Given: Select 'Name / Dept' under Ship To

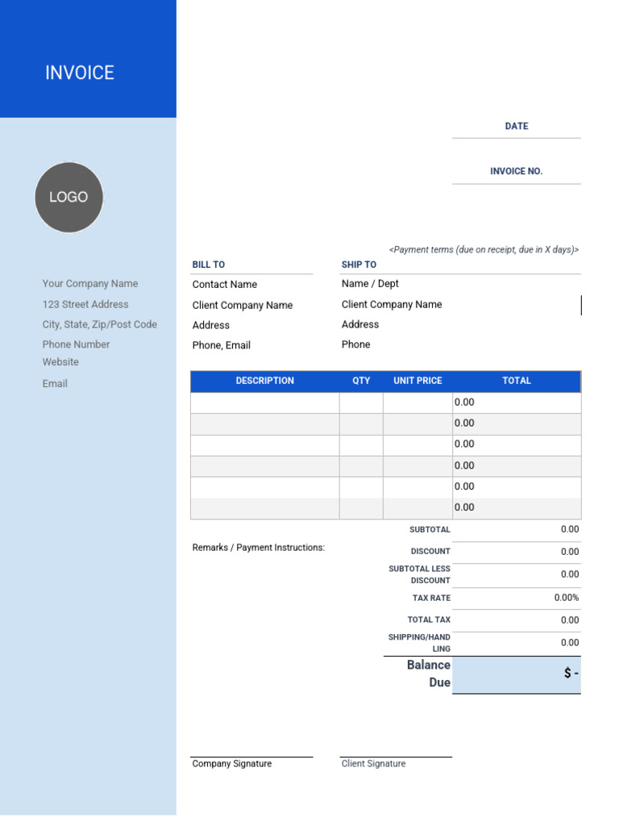Looking at the screenshot, I should coord(370,284).
